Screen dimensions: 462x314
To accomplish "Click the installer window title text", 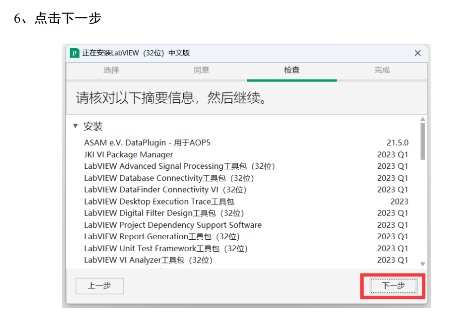I will (136, 53).
